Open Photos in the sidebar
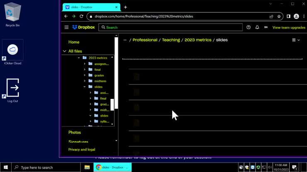Image resolution: width=307 pixels, height=172 pixels. tap(75, 132)
